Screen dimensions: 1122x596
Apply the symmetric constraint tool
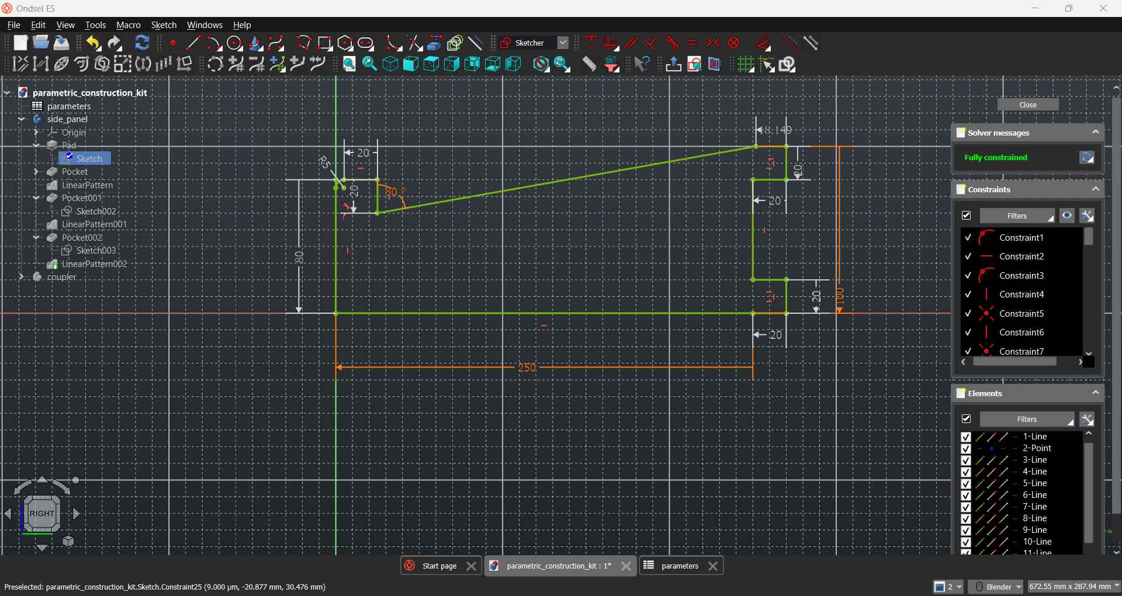713,43
